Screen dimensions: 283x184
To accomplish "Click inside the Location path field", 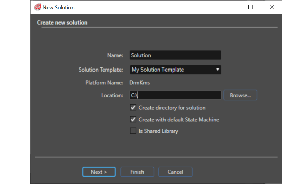I will (x=175, y=95).
